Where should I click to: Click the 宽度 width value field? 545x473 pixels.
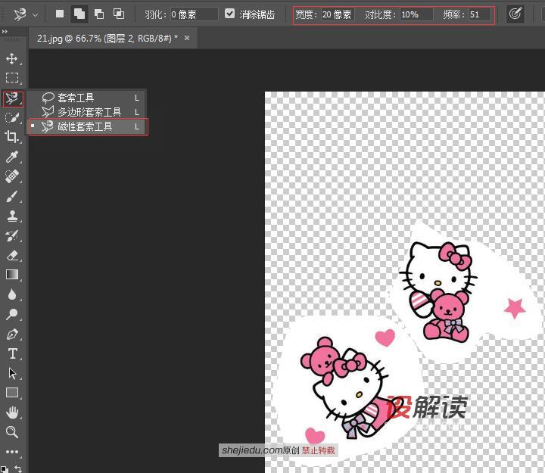[x=337, y=14]
